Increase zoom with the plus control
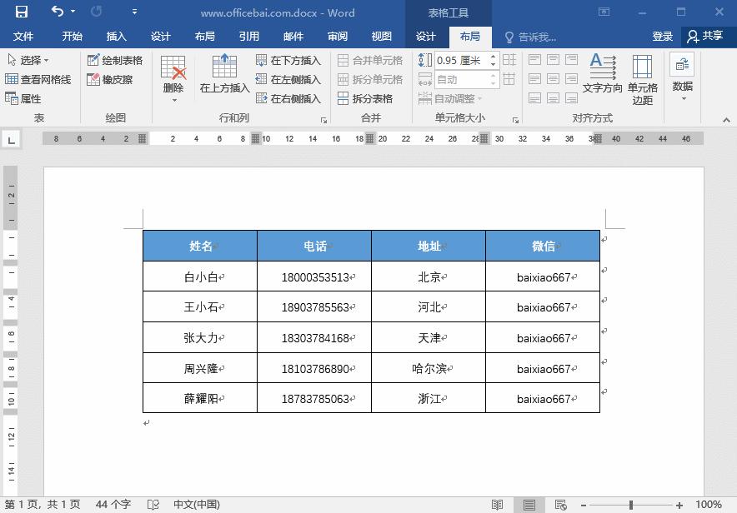737x513 pixels. click(x=679, y=504)
